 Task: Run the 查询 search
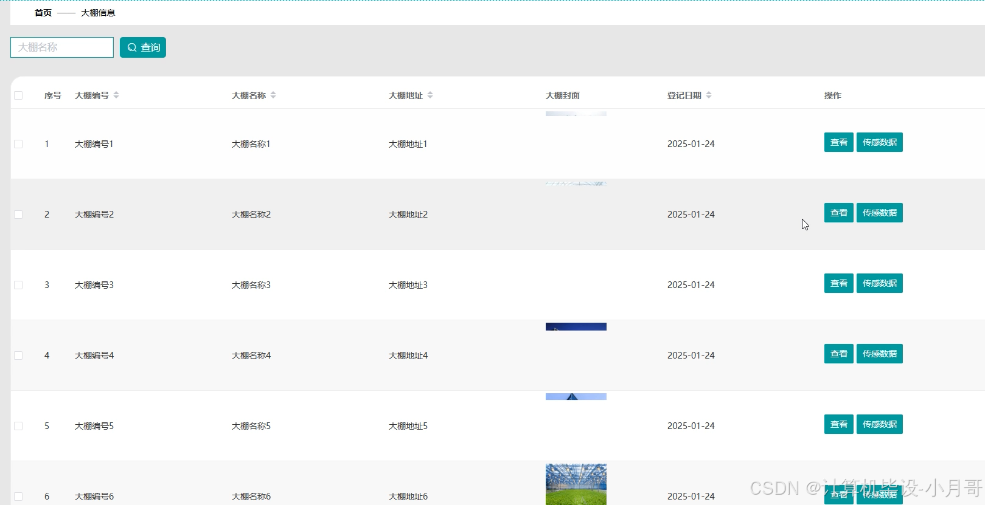[143, 47]
